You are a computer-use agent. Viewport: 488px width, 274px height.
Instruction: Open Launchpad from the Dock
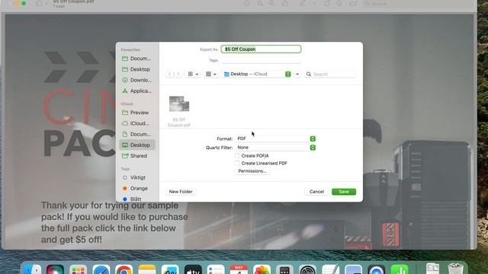[x=78, y=269]
